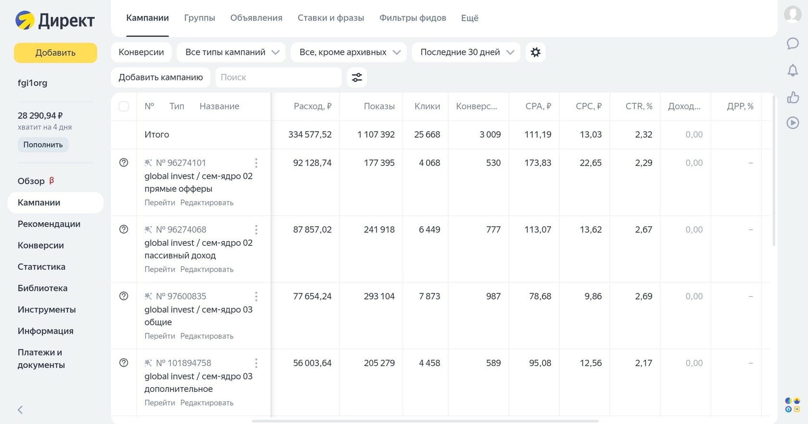The image size is (808, 424).
Task: Click the filter sliders icon beside search
Action: [357, 77]
